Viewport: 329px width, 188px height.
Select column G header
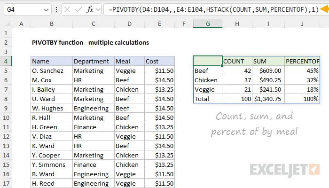(x=208, y=23)
